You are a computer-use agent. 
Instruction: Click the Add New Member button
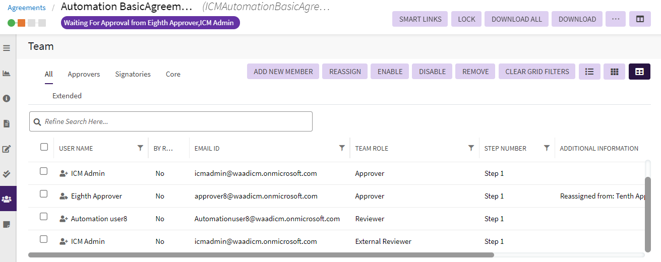coord(283,72)
